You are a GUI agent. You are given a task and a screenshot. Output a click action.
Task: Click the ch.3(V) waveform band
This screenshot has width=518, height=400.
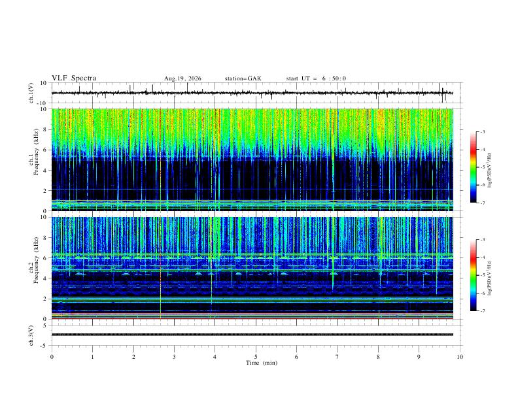point(252,335)
